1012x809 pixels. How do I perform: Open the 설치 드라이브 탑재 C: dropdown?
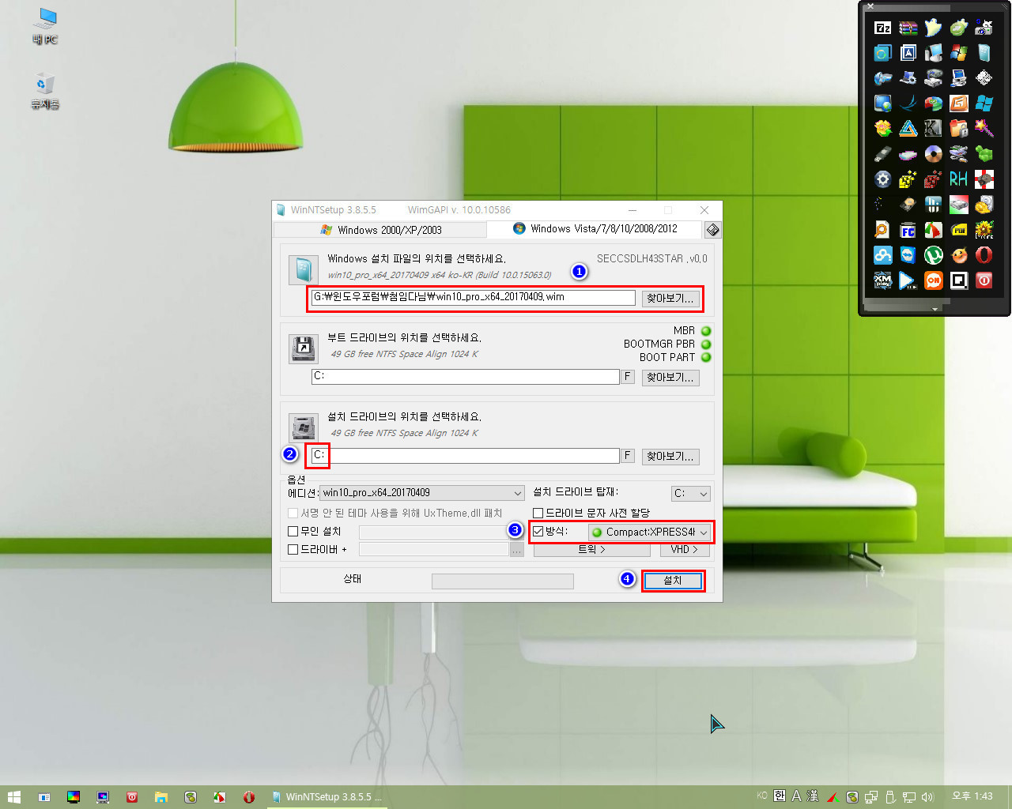pos(691,493)
